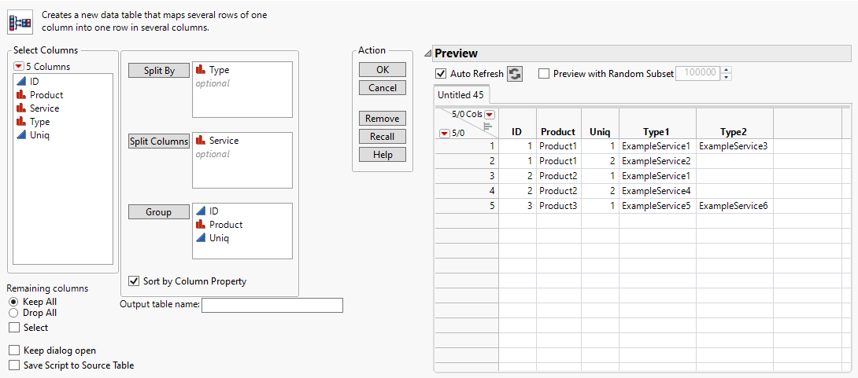Open the 5 Columns red triangle menu
This screenshot has height=378, width=858.
[x=18, y=67]
